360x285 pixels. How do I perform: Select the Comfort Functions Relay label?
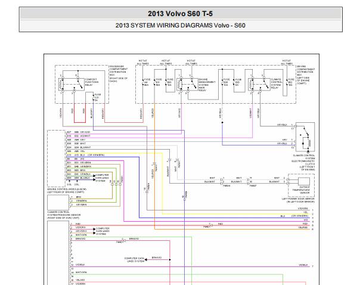coord(92,82)
